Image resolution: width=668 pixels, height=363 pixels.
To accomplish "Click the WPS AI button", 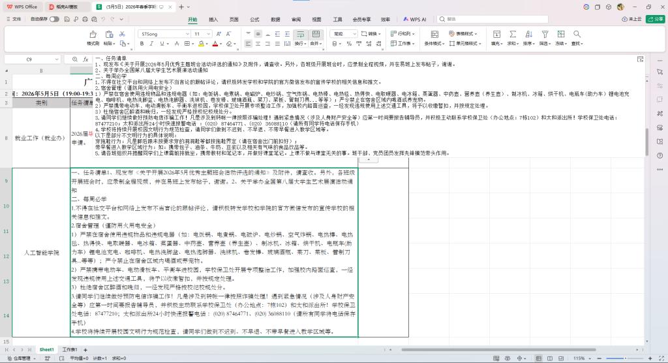I will [x=414, y=19].
